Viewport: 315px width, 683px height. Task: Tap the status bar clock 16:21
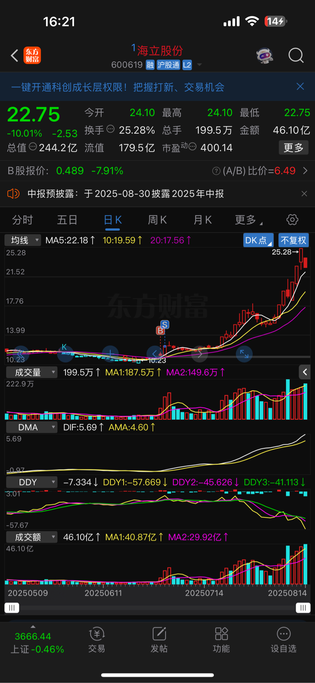coord(59,22)
